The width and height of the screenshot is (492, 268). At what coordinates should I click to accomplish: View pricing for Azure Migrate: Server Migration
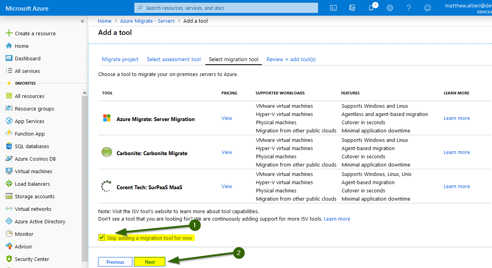[227, 118]
